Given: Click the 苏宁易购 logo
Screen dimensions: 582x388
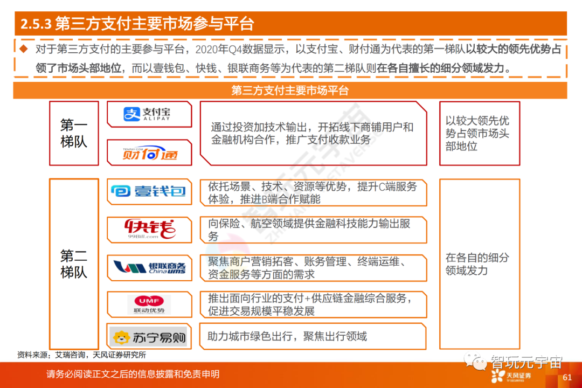Looking at the screenshot, I should pos(149,337).
